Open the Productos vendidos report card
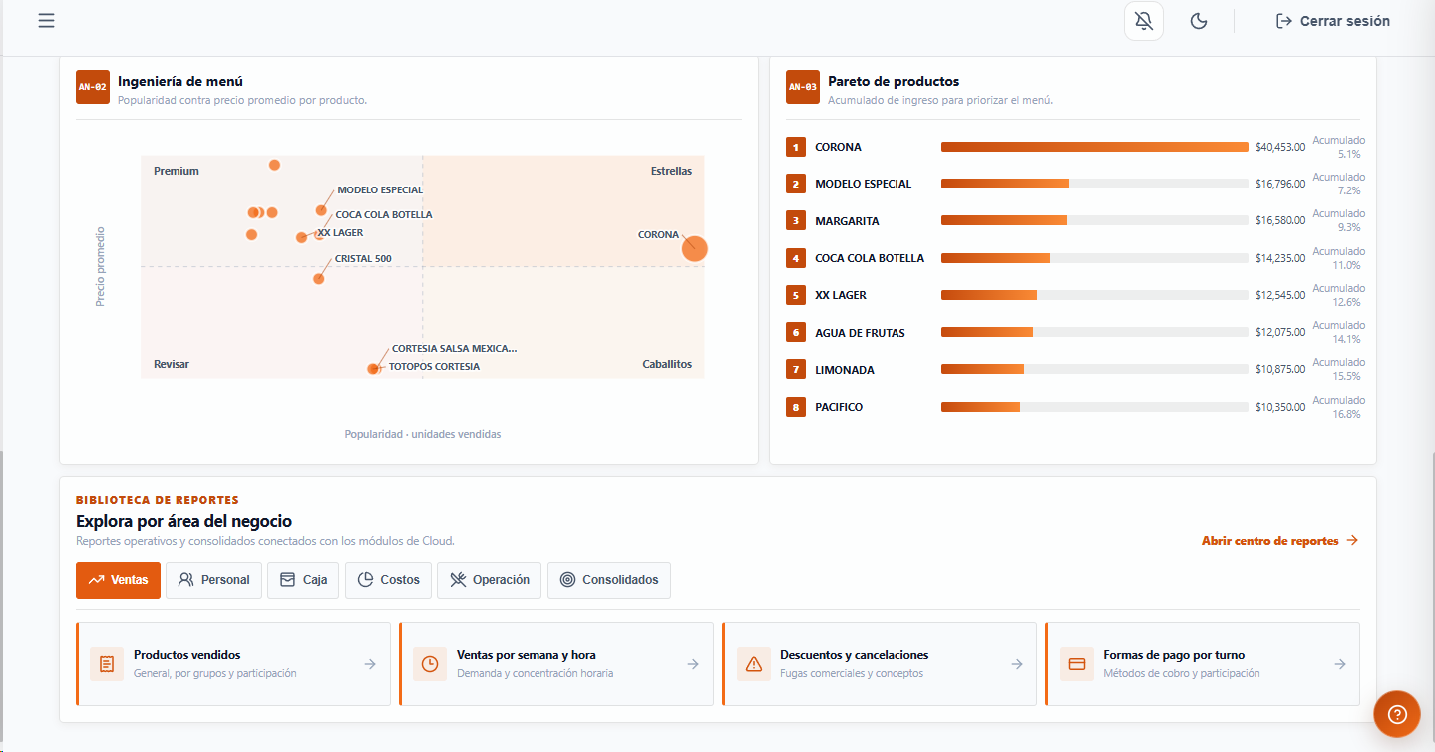The image size is (1435, 752). coord(233,664)
